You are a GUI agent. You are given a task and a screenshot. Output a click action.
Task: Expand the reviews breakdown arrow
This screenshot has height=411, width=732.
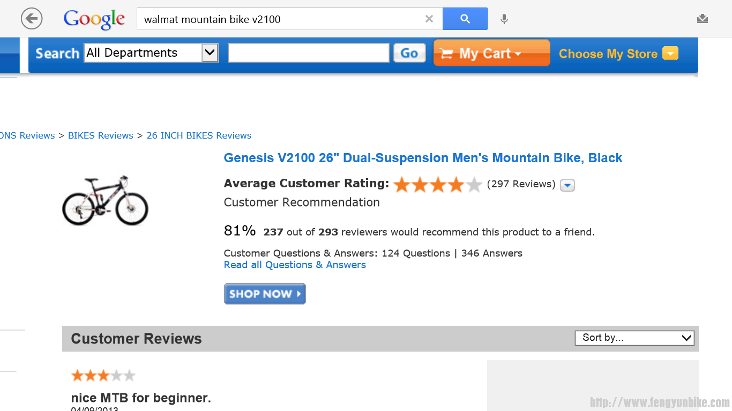(567, 185)
